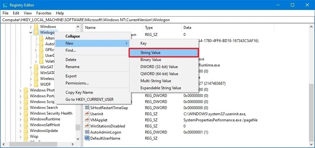Open the File menu
This screenshot has height=148, width=315.
(x=5, y=13)
